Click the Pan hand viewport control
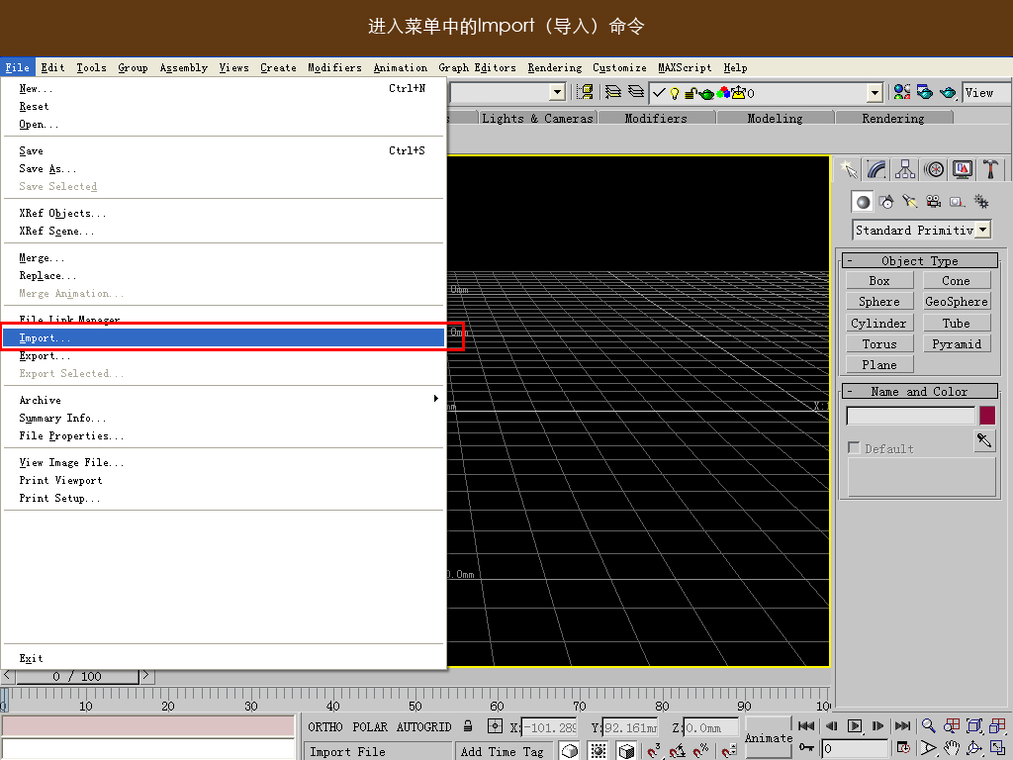 click(952, 748)
